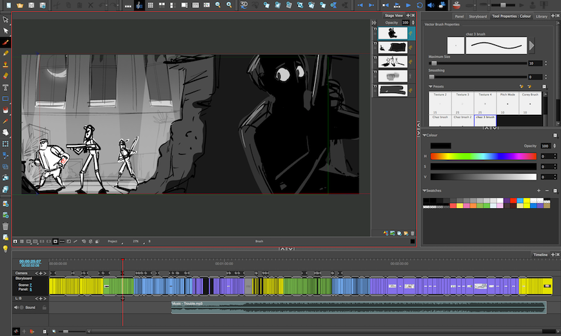Go to next panel with right arrow
Screen dimensions: 561x336
point(371,5)
